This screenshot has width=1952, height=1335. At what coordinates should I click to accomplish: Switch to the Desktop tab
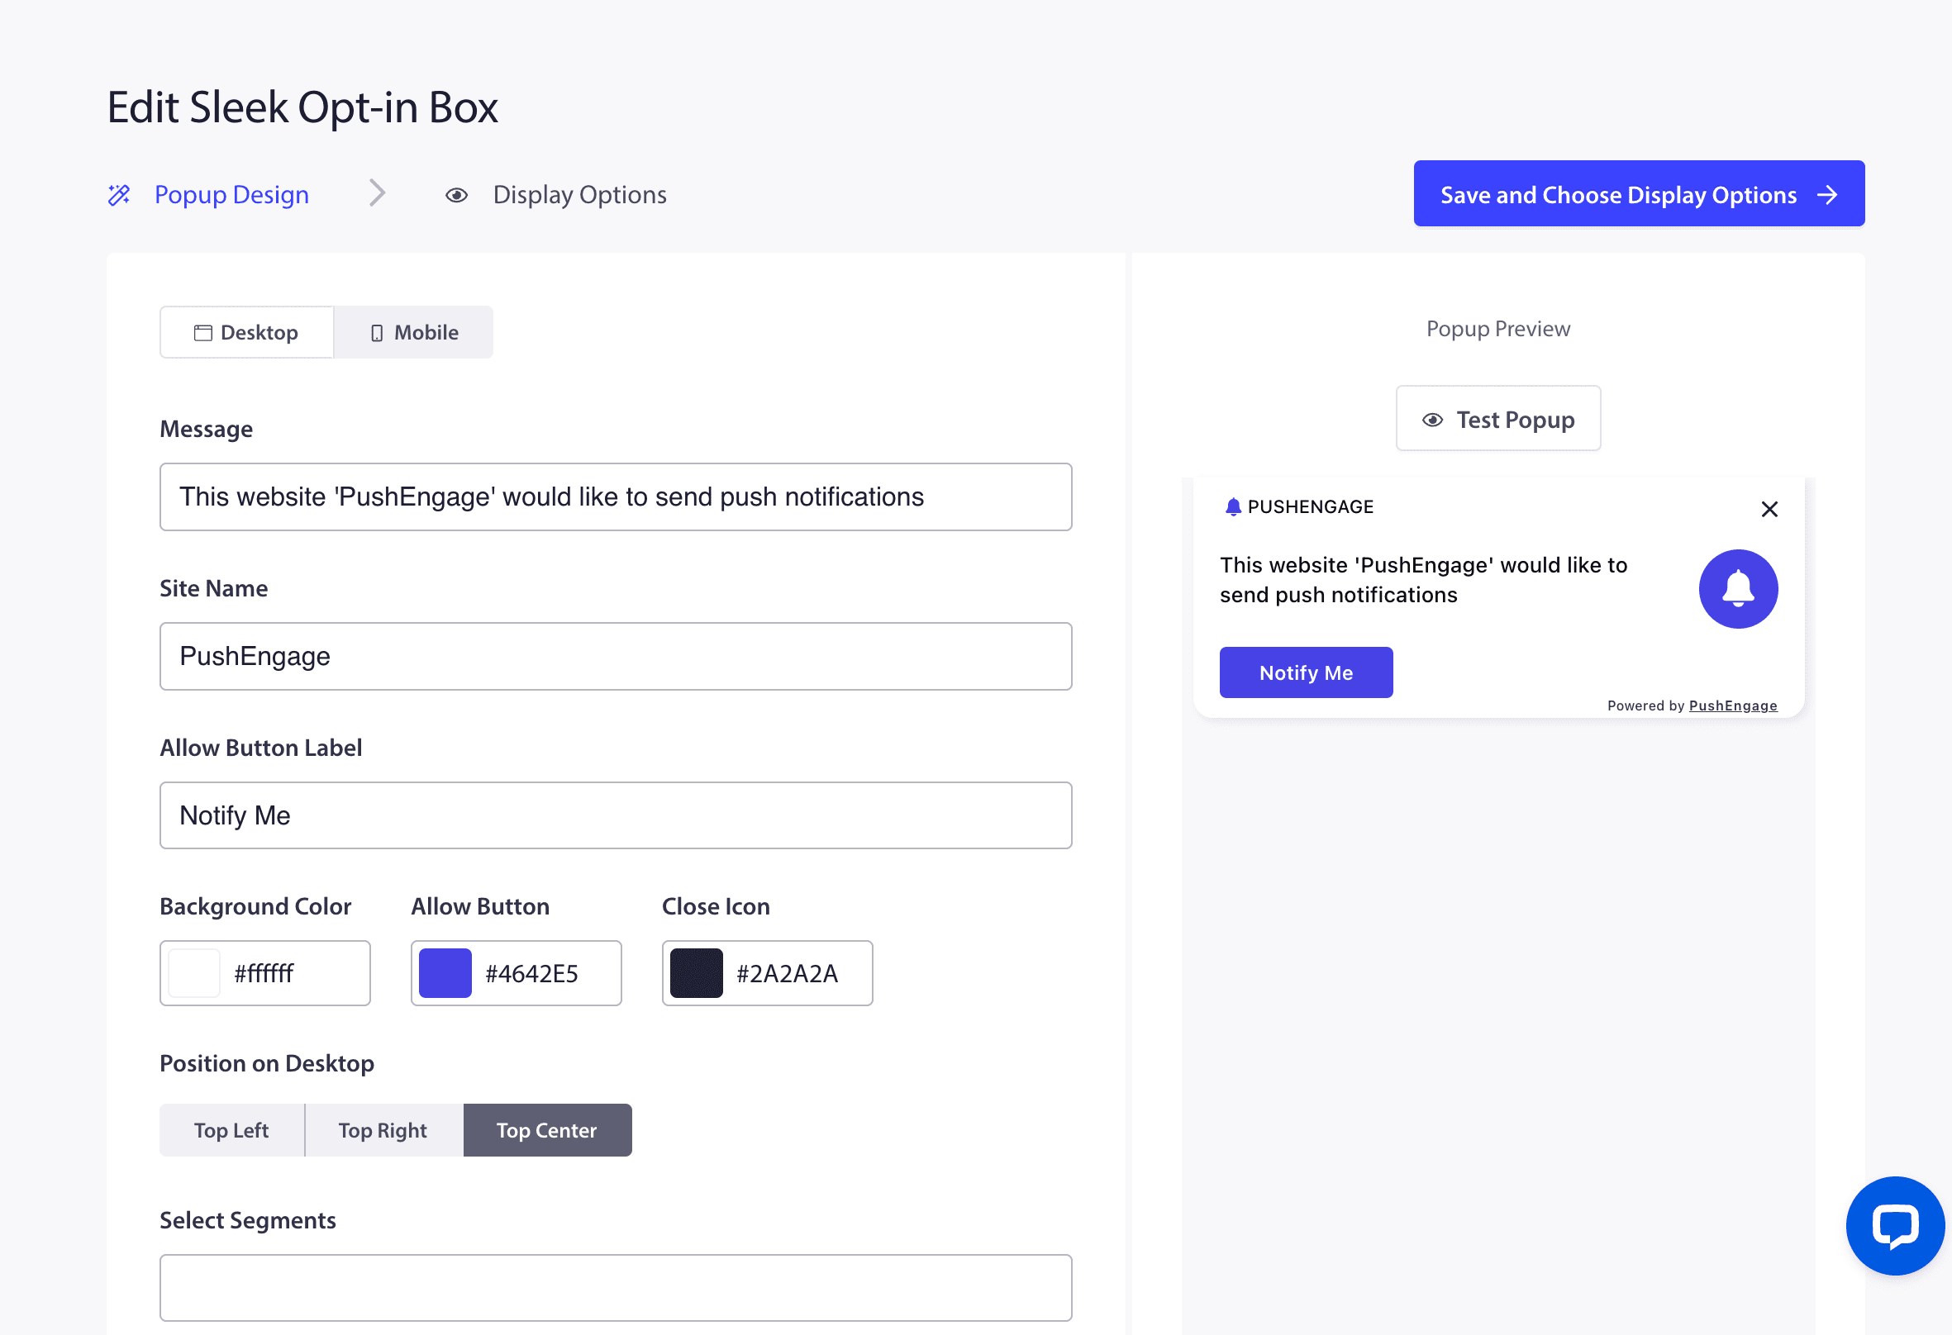tap(247, 332)
